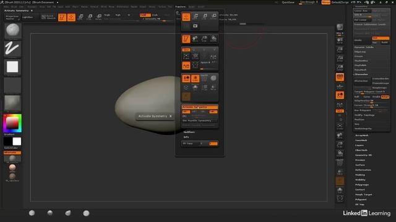Expand Dynamic Subdiv section

pos(364,47)
